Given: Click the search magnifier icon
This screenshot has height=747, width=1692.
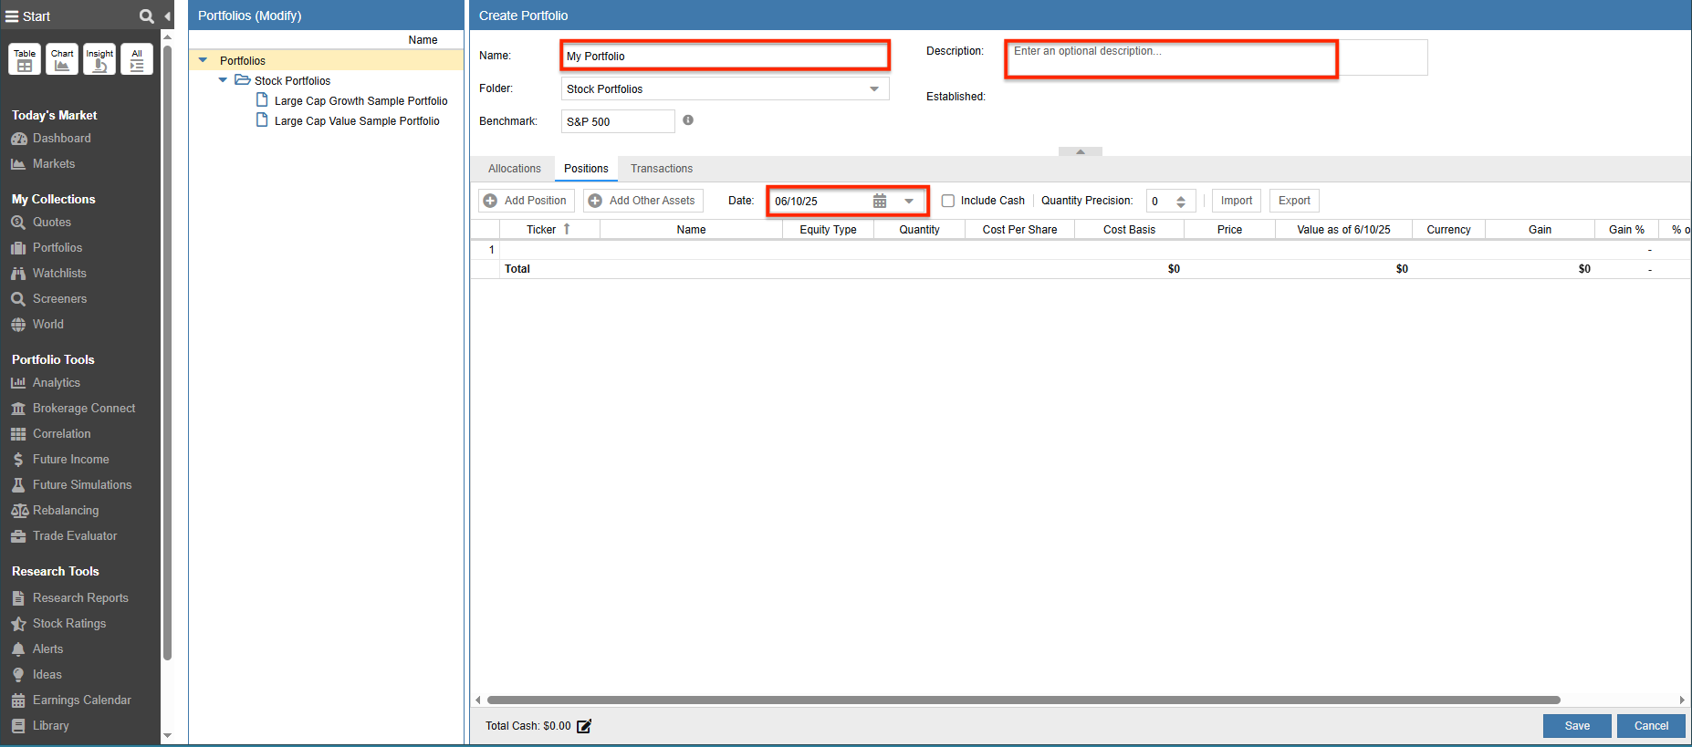Looking at the screenshot, I should pyautogui.click(x=146, y=16).
